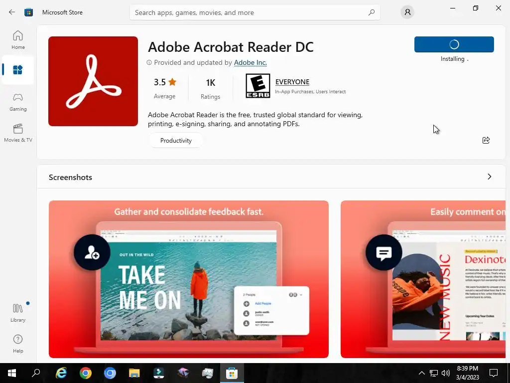The height and width of the screenshot is (383, 510).
Task: Click the purple gem taskbar icon
Action: pyautogui.click(x=183, y=373)
